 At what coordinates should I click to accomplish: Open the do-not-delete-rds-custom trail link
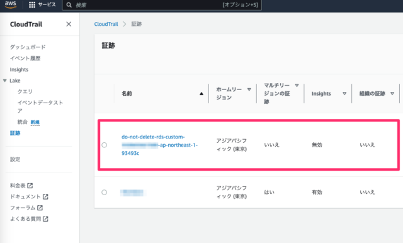pyautogui.click(x=159, y=145)
